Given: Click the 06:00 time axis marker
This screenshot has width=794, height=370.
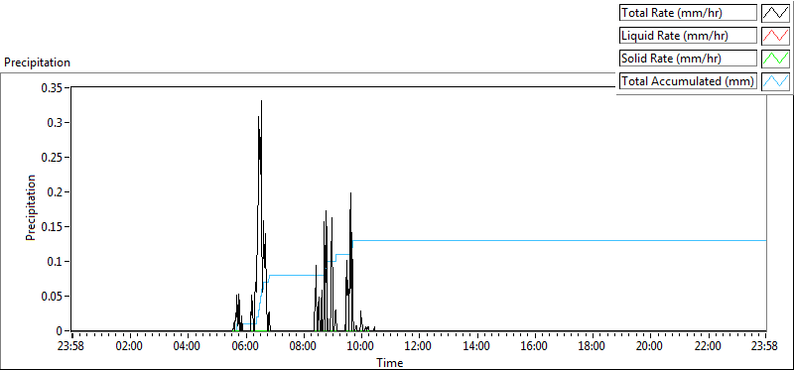Looking at the screenshot, I should [245, 347].
